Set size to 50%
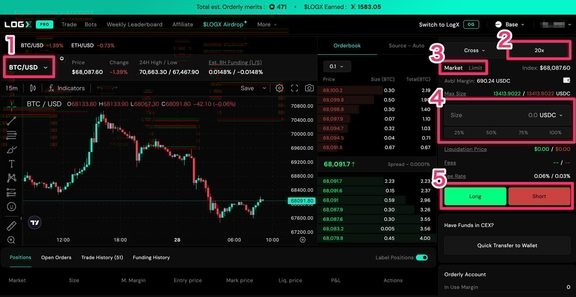The width and height of the screenshot is (576, 297). pos(491,132)
